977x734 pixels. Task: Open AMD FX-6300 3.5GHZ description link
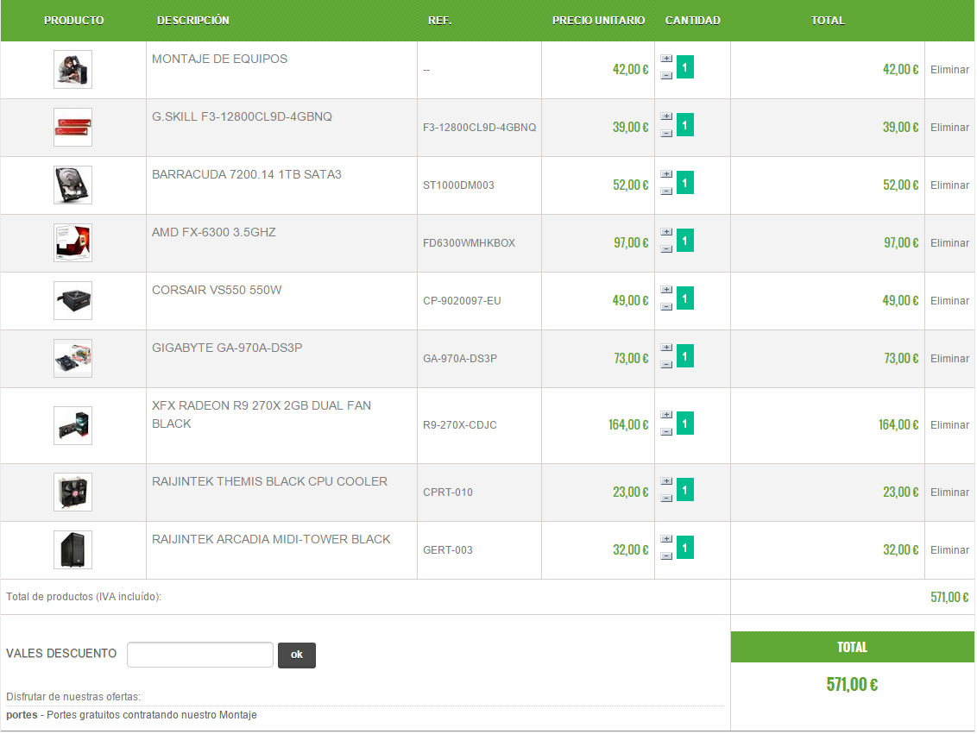(214, 233)
